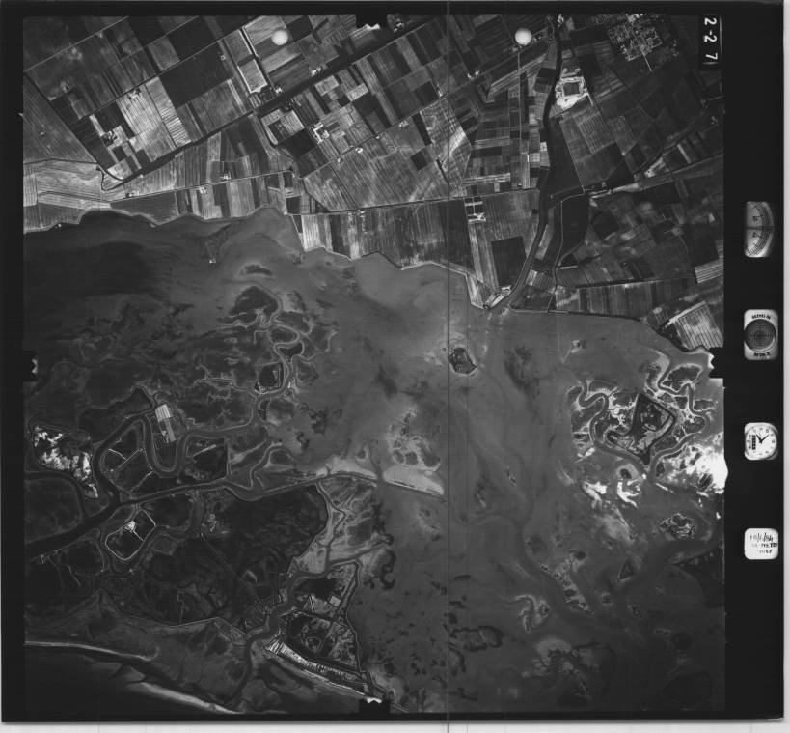This screenshot has width=790, height=733.
Task: Select the small island in the central lagoon
Action: pos(462,360)
